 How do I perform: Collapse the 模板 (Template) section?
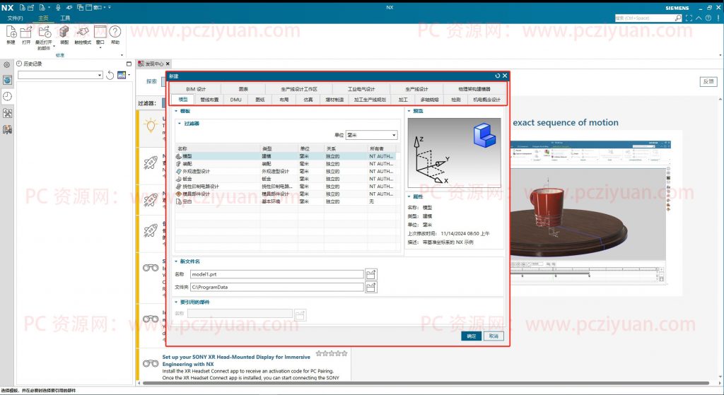(176, 111)
